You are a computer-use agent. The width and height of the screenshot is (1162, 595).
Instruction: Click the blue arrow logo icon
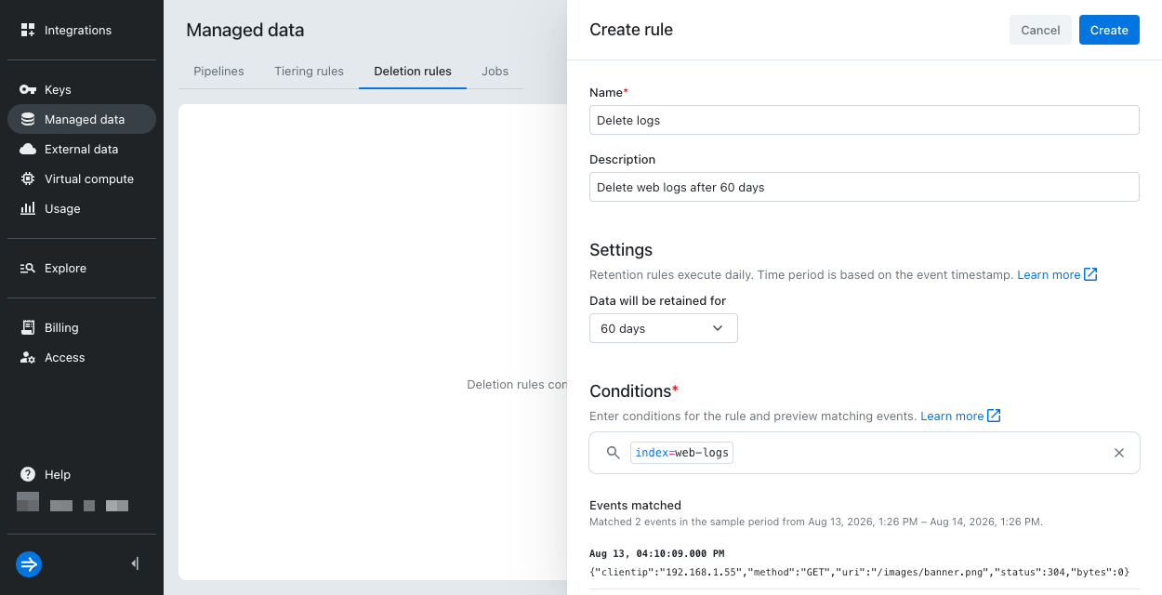click(x=29, y=563)
